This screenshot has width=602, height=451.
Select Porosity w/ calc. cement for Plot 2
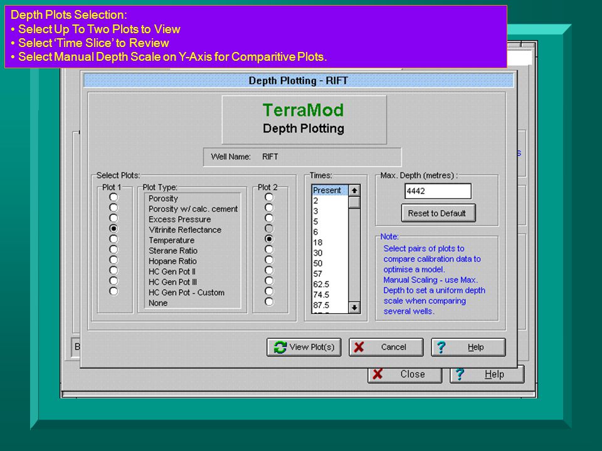click(x=269, y=207)
